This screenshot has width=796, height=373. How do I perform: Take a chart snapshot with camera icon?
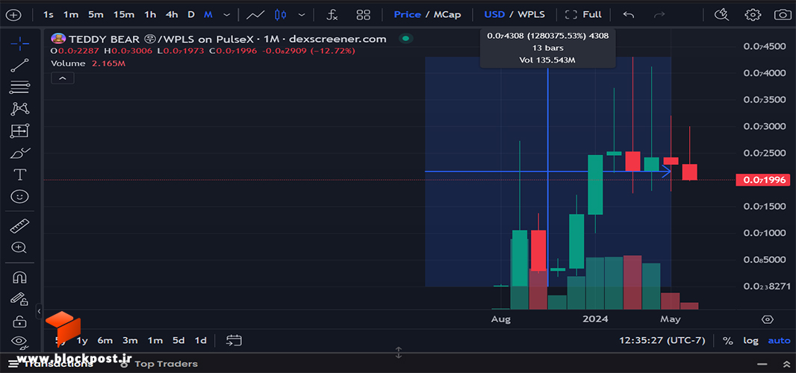pyautogui.click(x=783, y=15)
